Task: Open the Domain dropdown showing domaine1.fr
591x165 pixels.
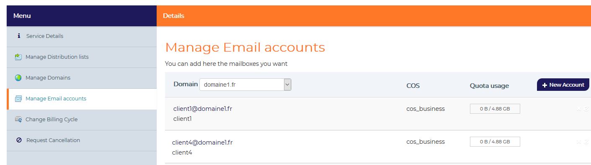Action: pyautogui.click(x=245, y=85)
